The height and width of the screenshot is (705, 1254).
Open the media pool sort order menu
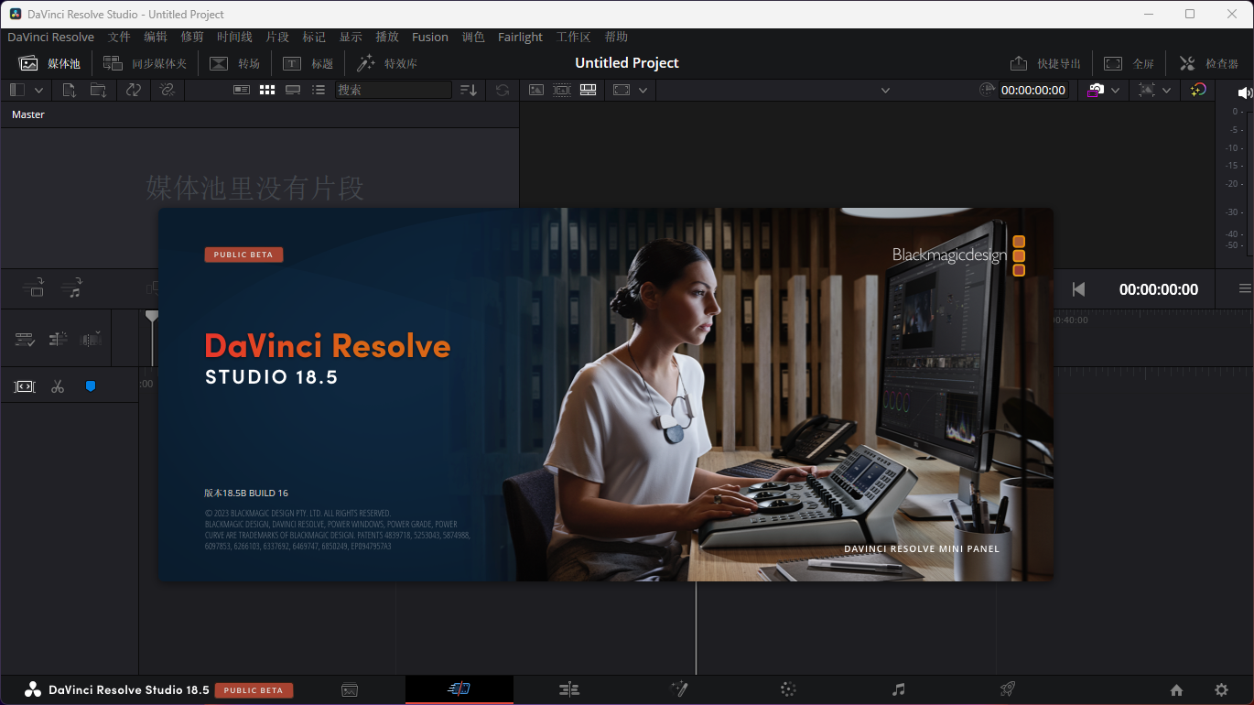click(469, 90)
